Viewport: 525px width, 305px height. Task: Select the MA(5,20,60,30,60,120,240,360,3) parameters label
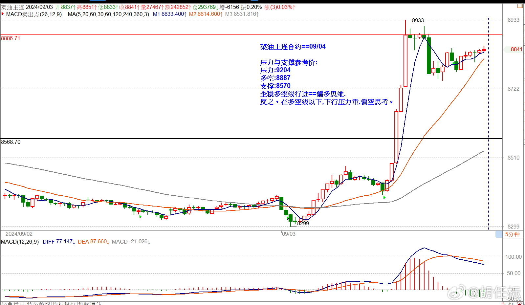[108, 14]
